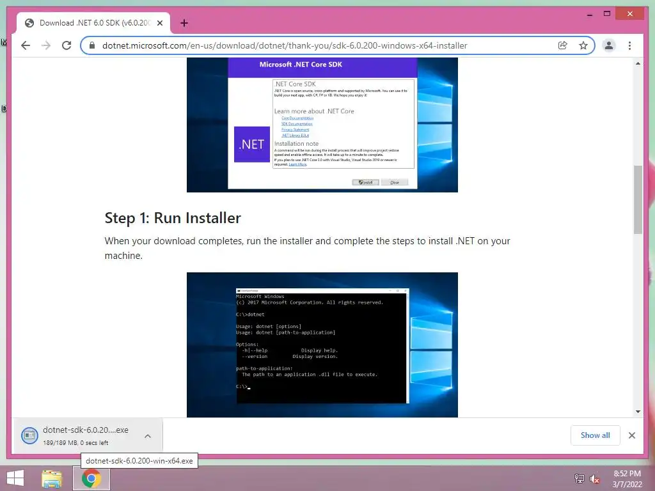
Task: Open network icon in system tray
Action: [580, 478]
